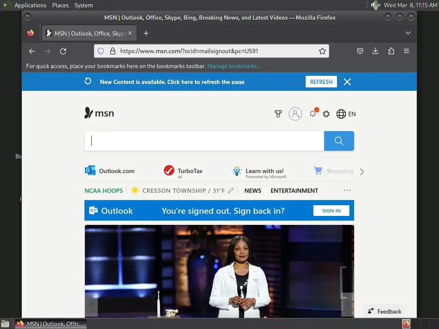Go to previous carousel slide
The width and height of the screenshot is (439, 329).
pyautogui.click(x=91, y=305)
